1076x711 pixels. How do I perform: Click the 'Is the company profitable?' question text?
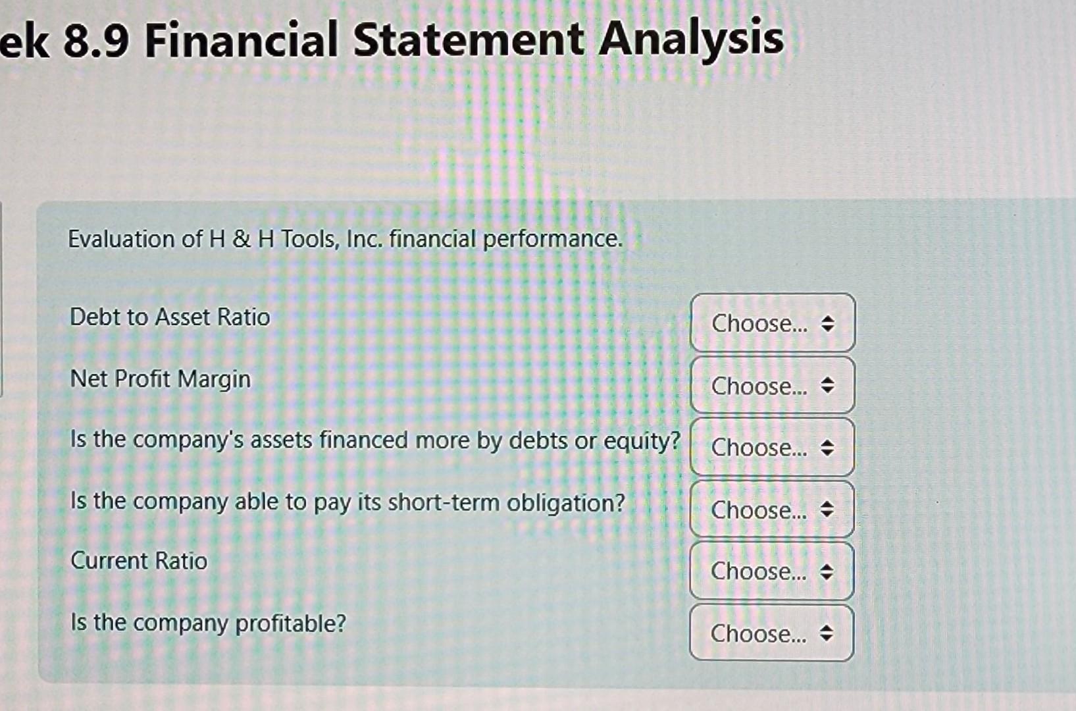click(208, 622)
